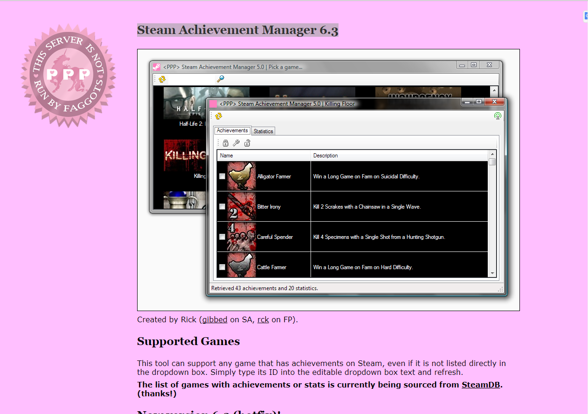The height and width of the screenshot is (414, 588).
Task: Click the Careful Spender achievement icon
Action: (242, 237)
